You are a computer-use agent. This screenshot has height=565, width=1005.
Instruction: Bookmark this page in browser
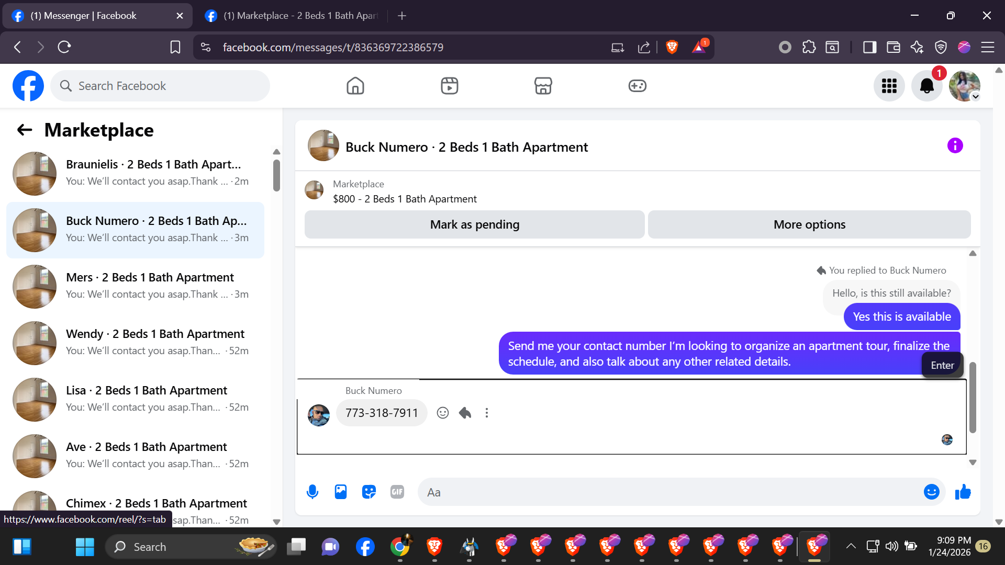[x=175, y=48]
